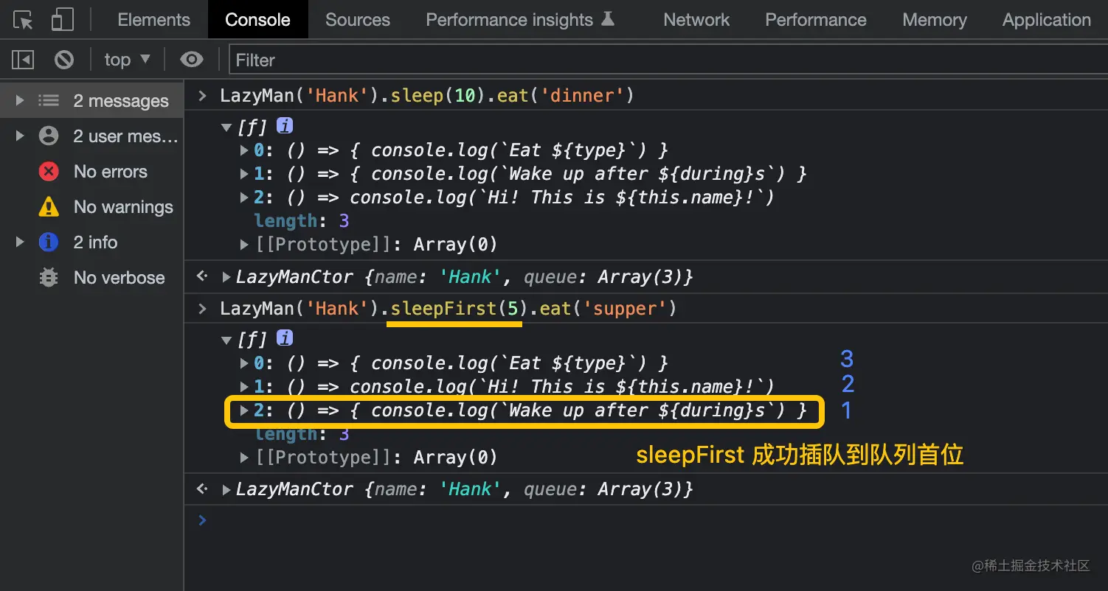Expand the highlighted Wake up after function entry
Image resolution: width=1108 pixels, height=591 pixels.
click(x=245, y=410)
